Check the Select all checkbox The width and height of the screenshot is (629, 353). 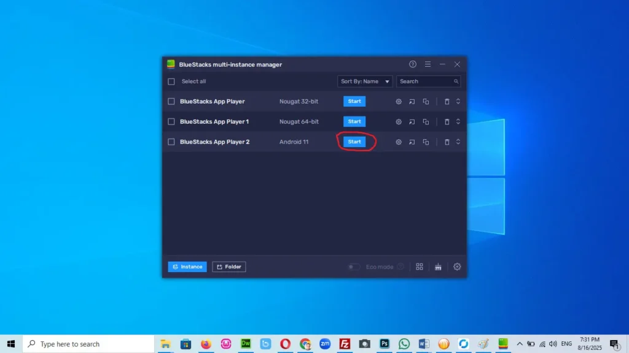(x=171, y=82)
